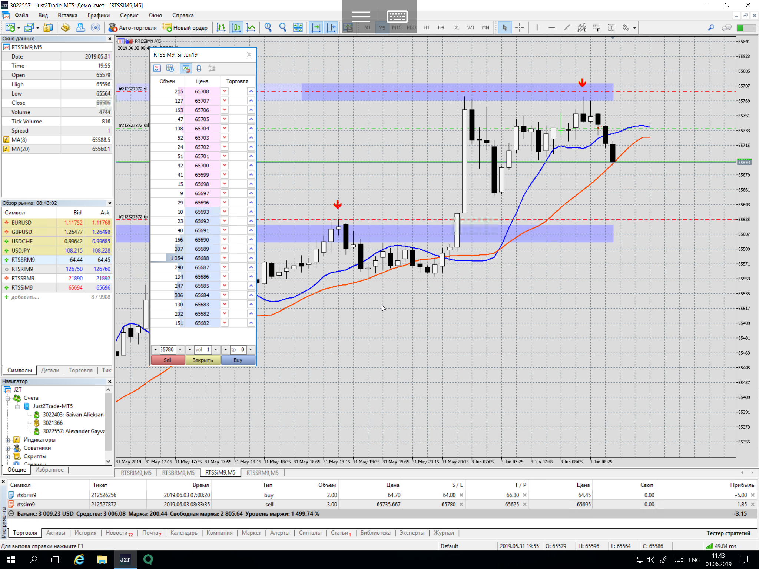This screenshot has width=759, height=569.
Task: Click Авто-торговля auto trading button
Action: pos(133,27)
